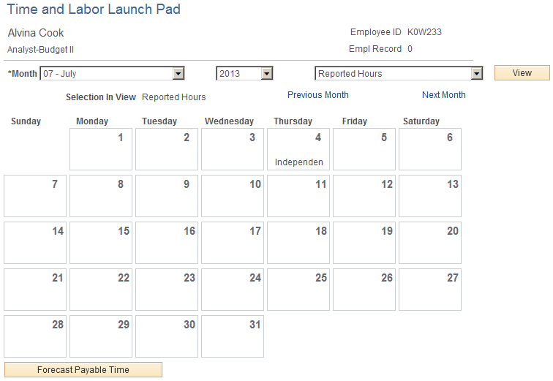The width and height of the screenshot is (553, 381).
Task: Go to Previous Month
Action: pyautogui.click(x=317, y=95)
